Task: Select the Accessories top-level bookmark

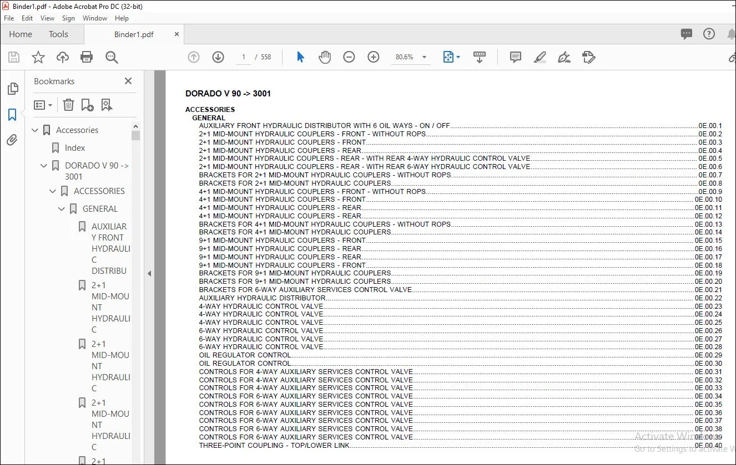Action: tap(77, 130)
